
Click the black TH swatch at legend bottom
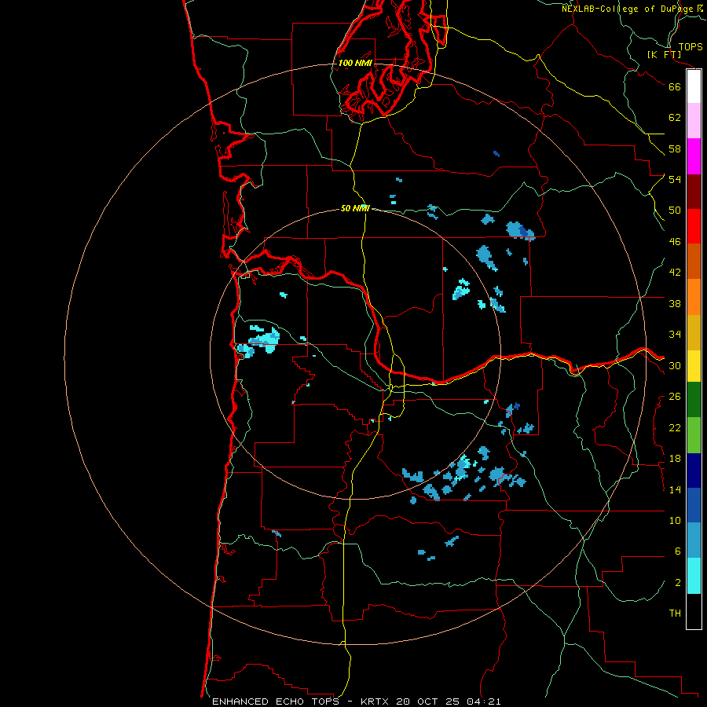(694, 611)
